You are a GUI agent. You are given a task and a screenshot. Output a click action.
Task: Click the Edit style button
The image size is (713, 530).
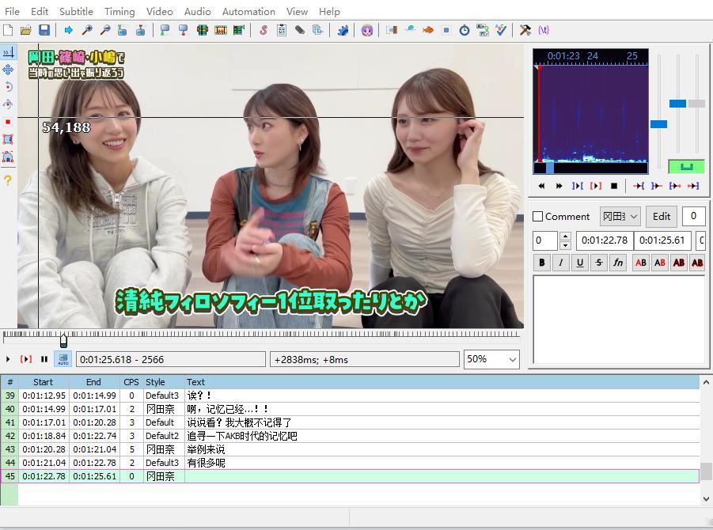pyautogui.click(x=662, y=217)
